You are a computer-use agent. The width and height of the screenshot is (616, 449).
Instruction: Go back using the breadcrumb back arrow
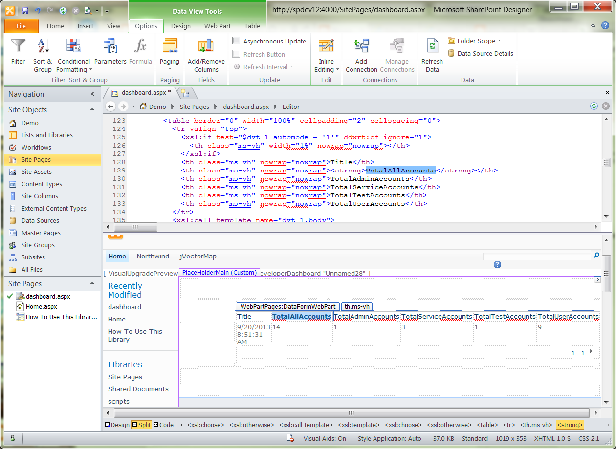pos(110,107)
